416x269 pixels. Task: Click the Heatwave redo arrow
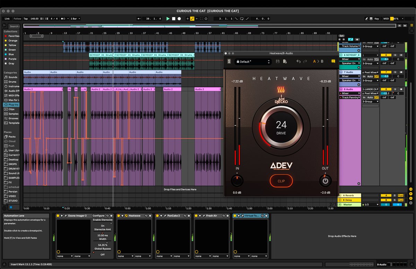305,61
